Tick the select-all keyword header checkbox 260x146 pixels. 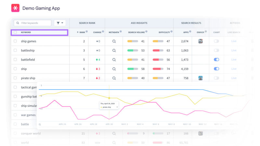pyautogui.click(x=15, y=32)
